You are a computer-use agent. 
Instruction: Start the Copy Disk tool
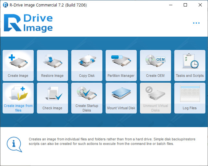87,65
